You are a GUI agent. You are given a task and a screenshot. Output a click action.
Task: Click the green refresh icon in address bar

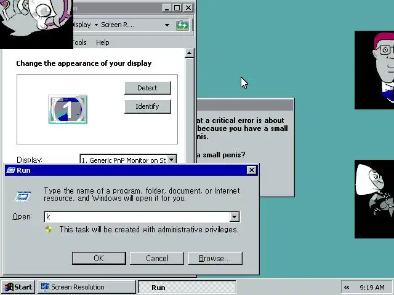pyautogui.click(x=182, y=25)
